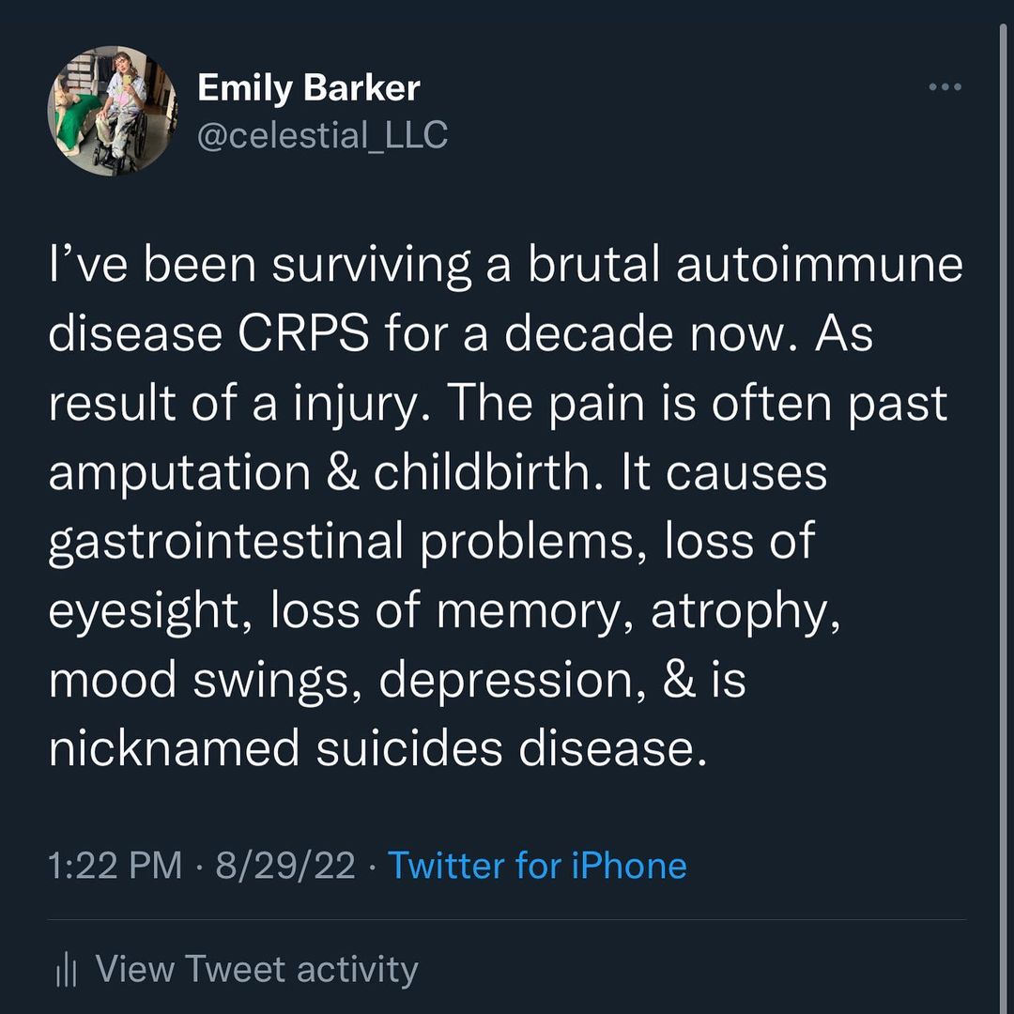Click the 1:22 PM timestamp
This screenshot has height=1014, width=1014.
tap(115, 865)
